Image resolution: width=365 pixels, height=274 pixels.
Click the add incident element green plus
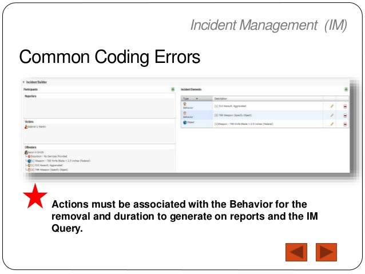(346, 90)
